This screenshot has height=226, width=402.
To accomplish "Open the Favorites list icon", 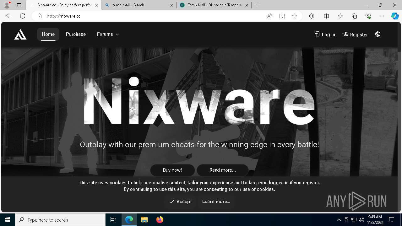I will click(340, 16).
